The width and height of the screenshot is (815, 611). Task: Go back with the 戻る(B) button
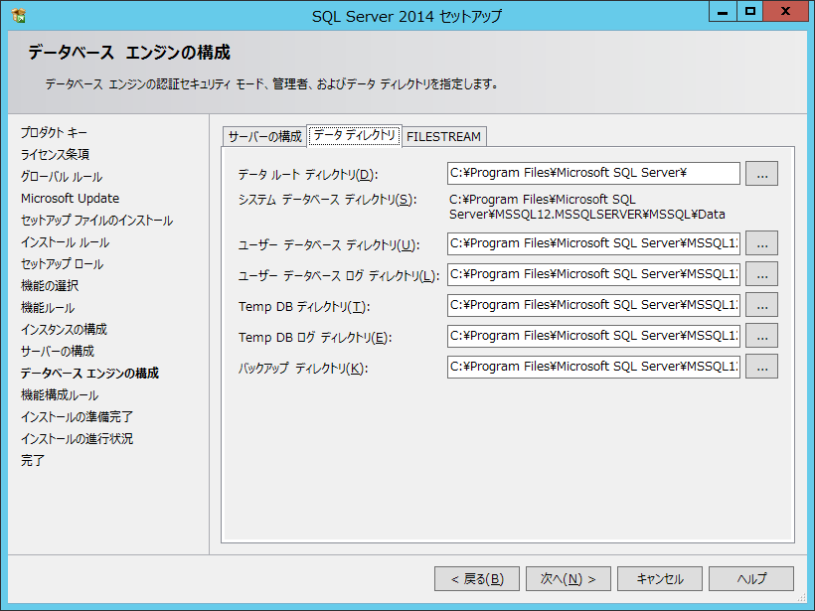tap(477, 579)
